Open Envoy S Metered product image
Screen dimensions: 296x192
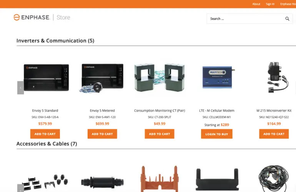click(101, 78)
